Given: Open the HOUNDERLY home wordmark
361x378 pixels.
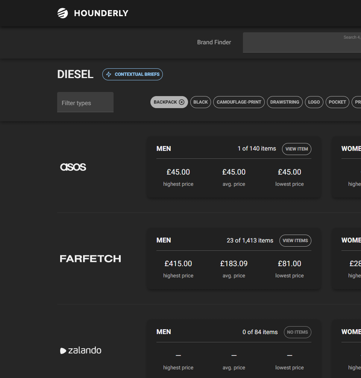Looking at the screenshot, I should click(x=101, y=13).
